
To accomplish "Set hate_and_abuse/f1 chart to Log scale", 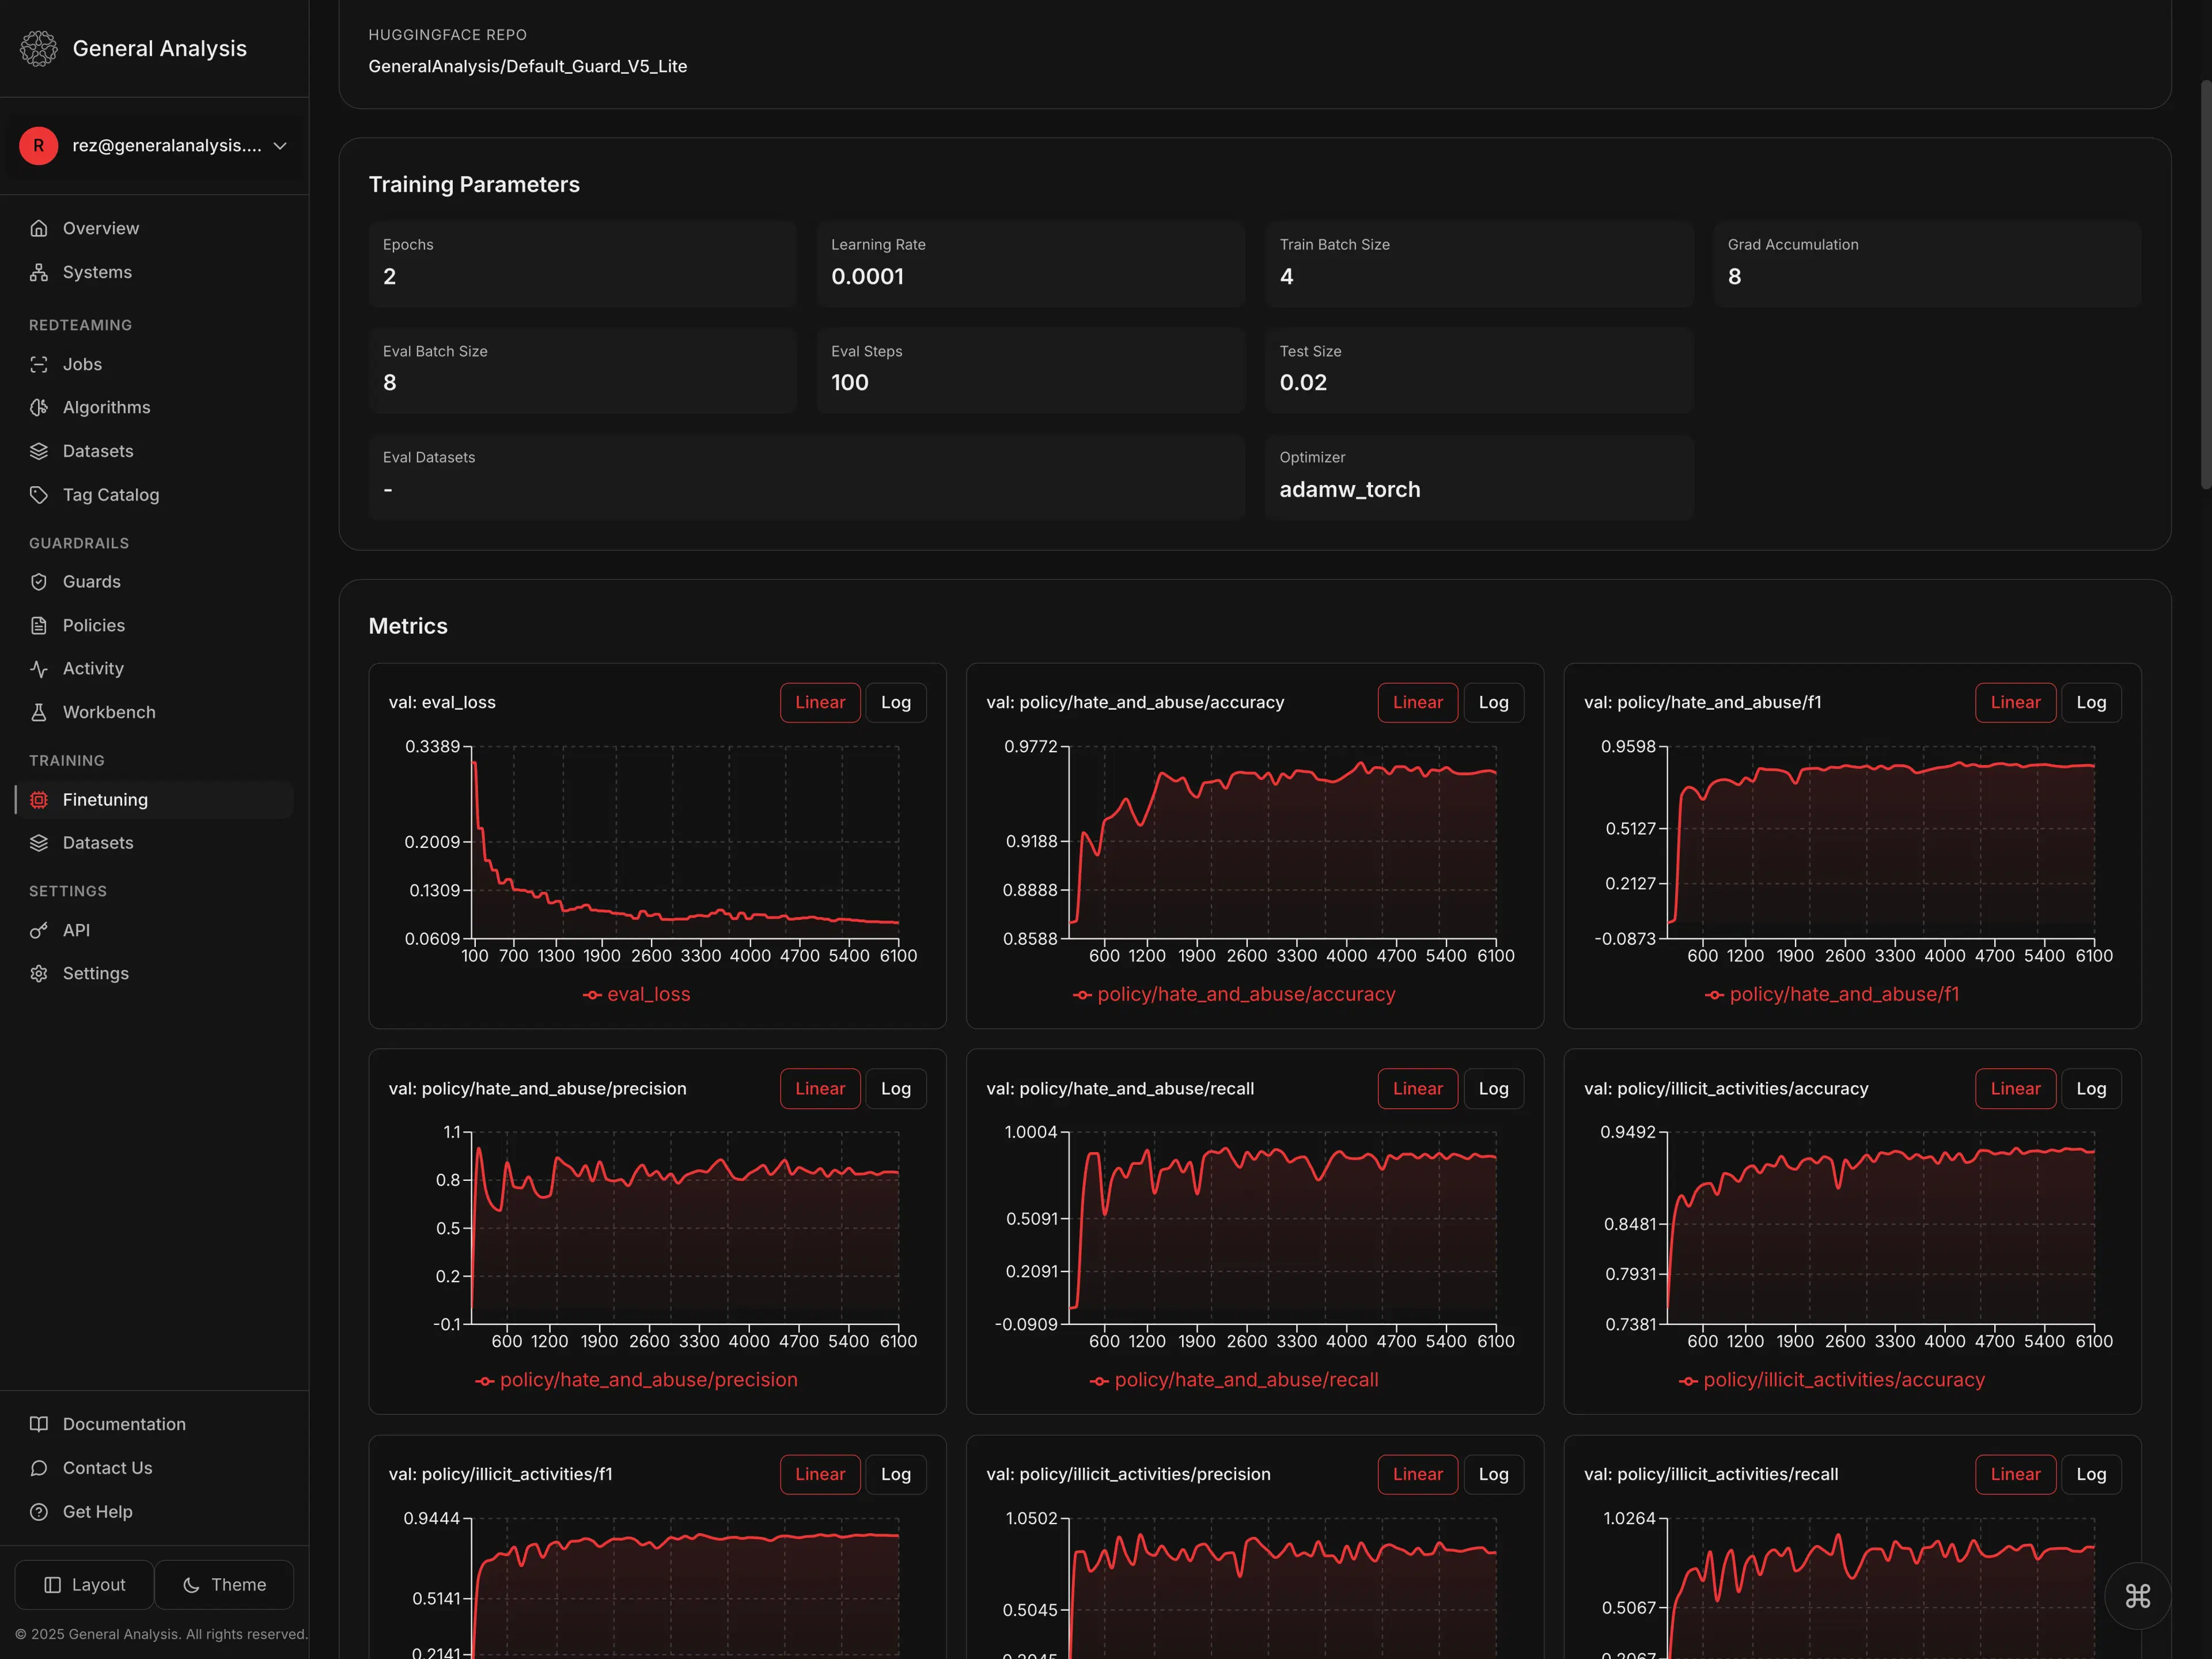I will 2090,702.
